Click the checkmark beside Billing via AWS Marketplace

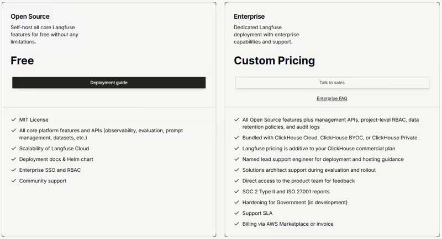[x=236, y=224]
